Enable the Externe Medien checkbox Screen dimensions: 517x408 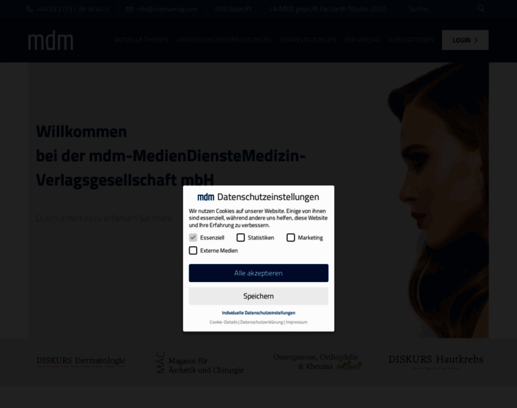pos(193,250)
